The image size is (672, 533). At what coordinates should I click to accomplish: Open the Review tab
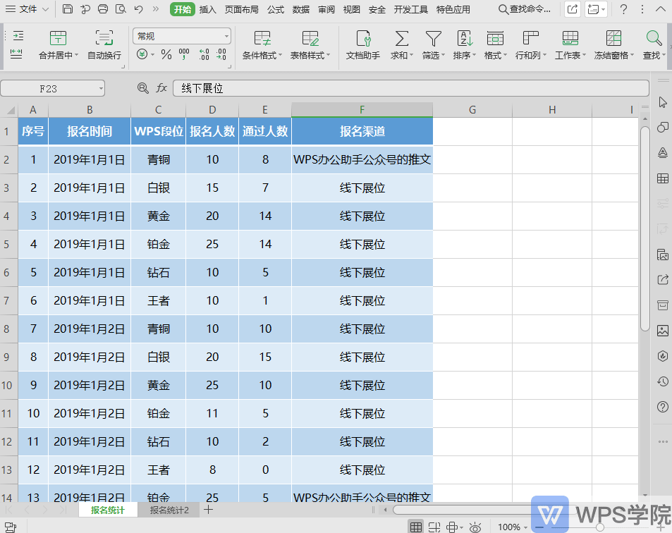pyautogui.click(x=326, y=9)
